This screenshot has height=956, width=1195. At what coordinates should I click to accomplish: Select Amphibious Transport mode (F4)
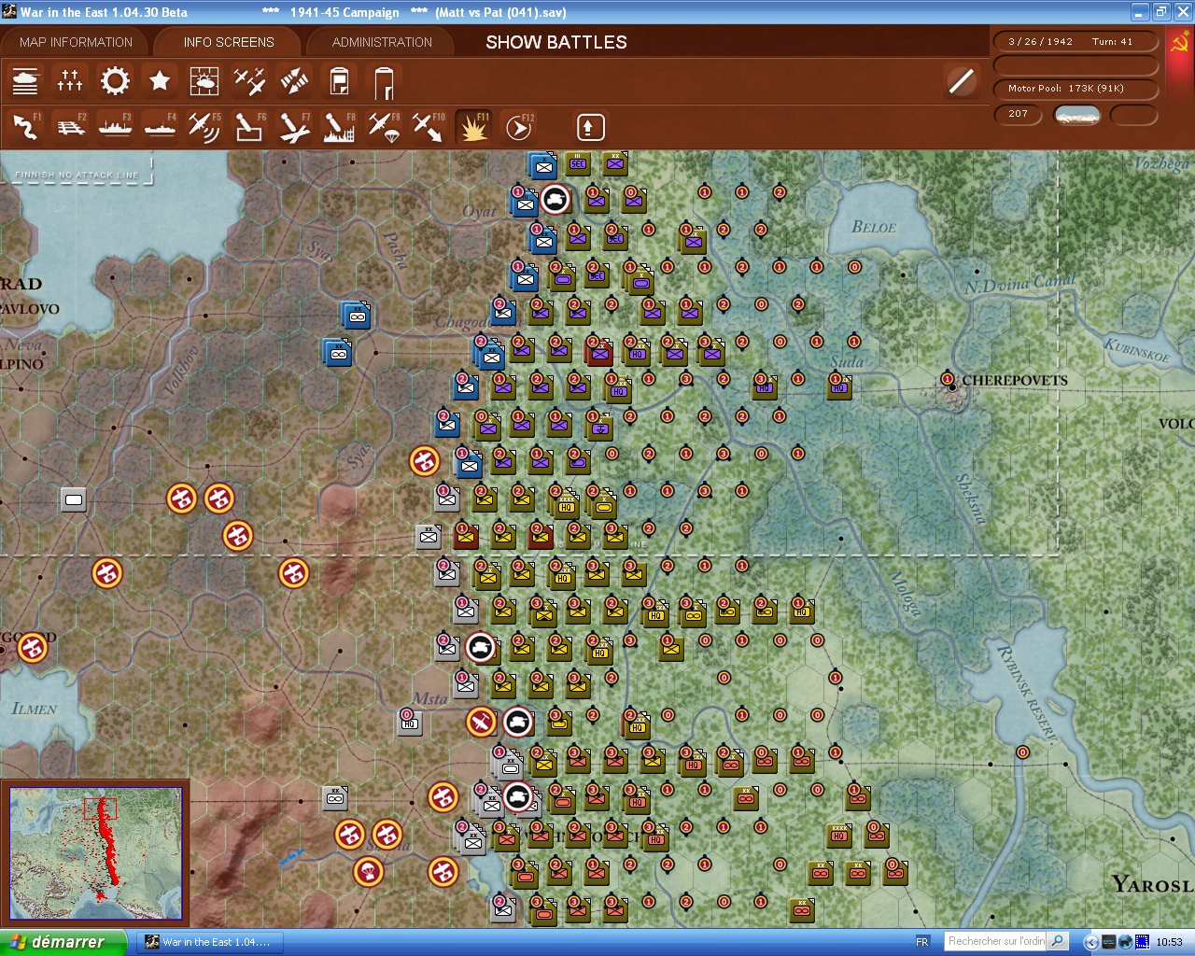coord(160,127)
